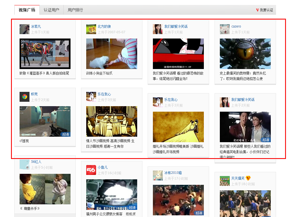The image size is (292, 217).
Task: Open the monster eye Ultraman video thumbnail
Action: pos(245,54)
